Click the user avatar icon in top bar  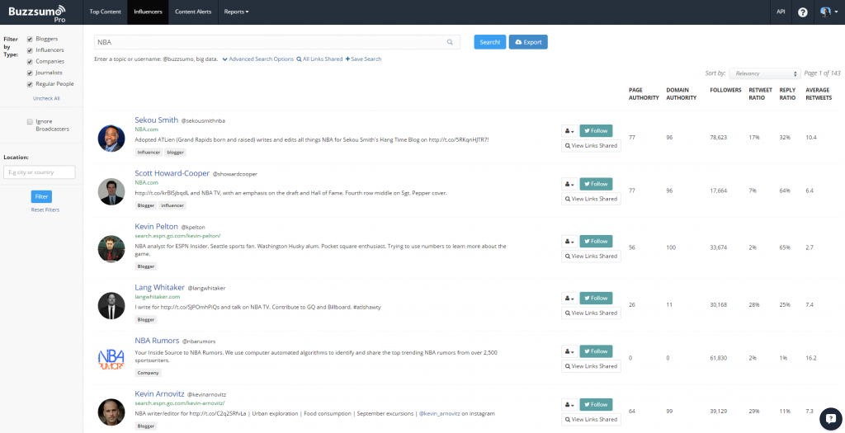point(825,12)
